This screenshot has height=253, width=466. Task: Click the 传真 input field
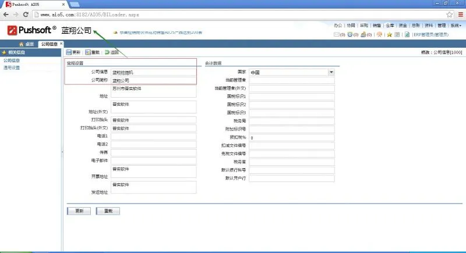(153, 153)
